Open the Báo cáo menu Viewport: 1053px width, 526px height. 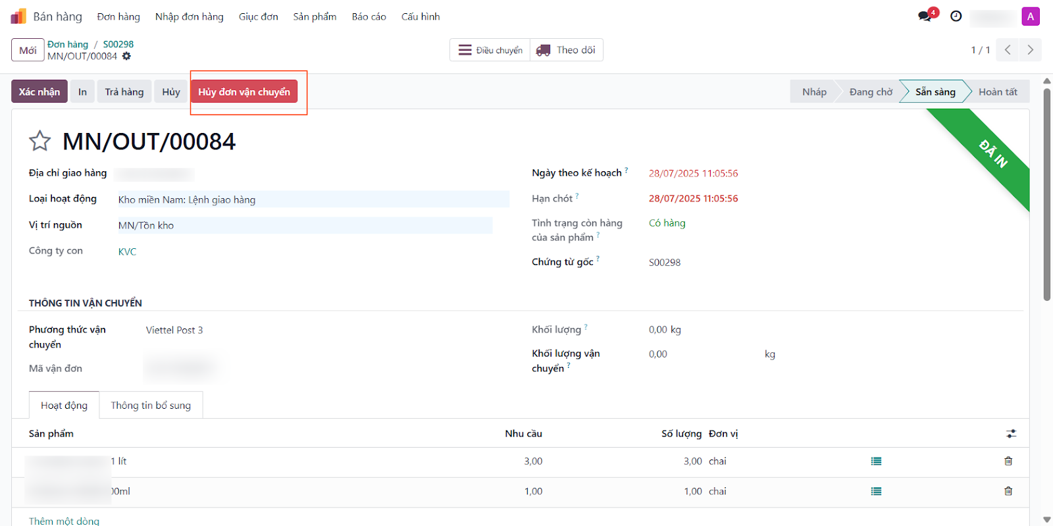click(369, 16)
